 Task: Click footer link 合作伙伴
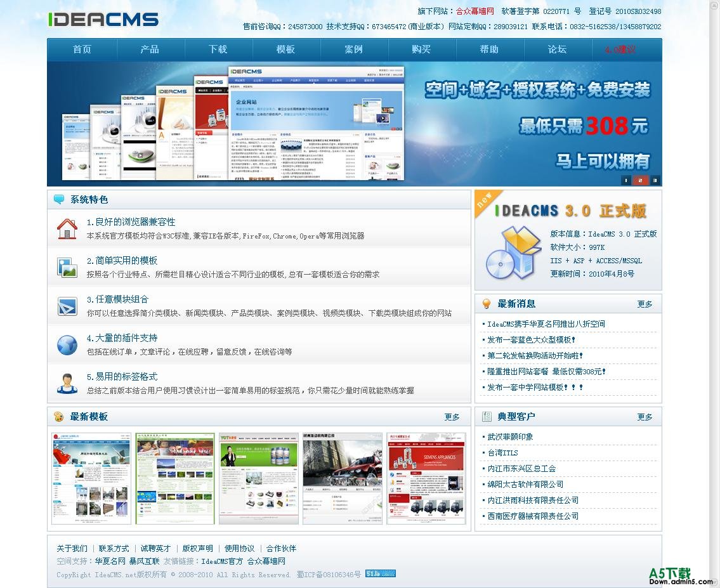[x=281, y=548]
